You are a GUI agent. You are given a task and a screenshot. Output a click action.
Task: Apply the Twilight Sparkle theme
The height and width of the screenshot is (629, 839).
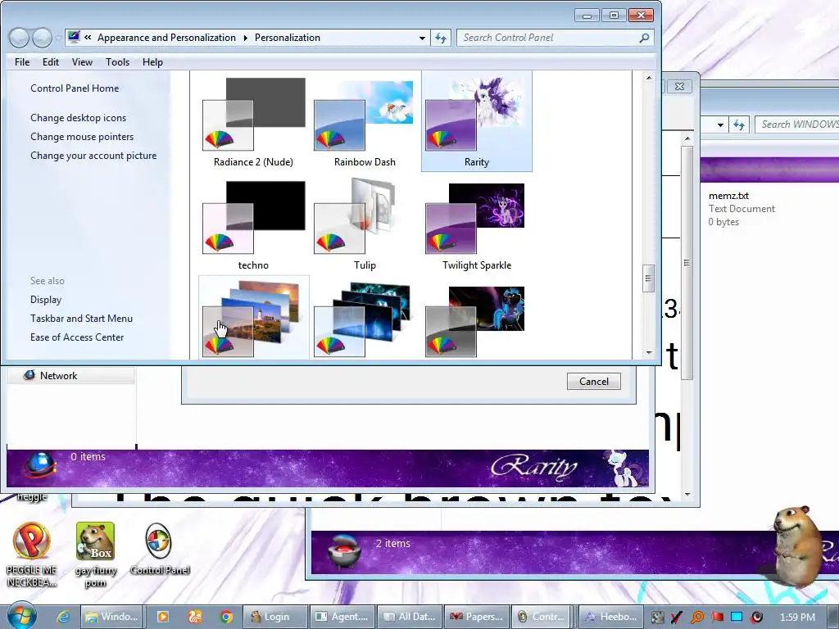[476, 224]
